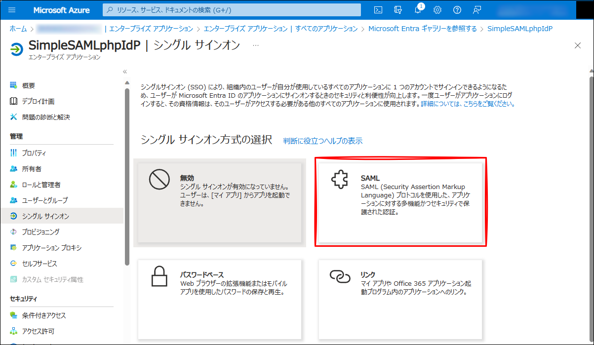The width and height of the screenshot is (594, 345).
Task: Open プロビジョニング in the sidebar
Action: click(x=40, y=232)
